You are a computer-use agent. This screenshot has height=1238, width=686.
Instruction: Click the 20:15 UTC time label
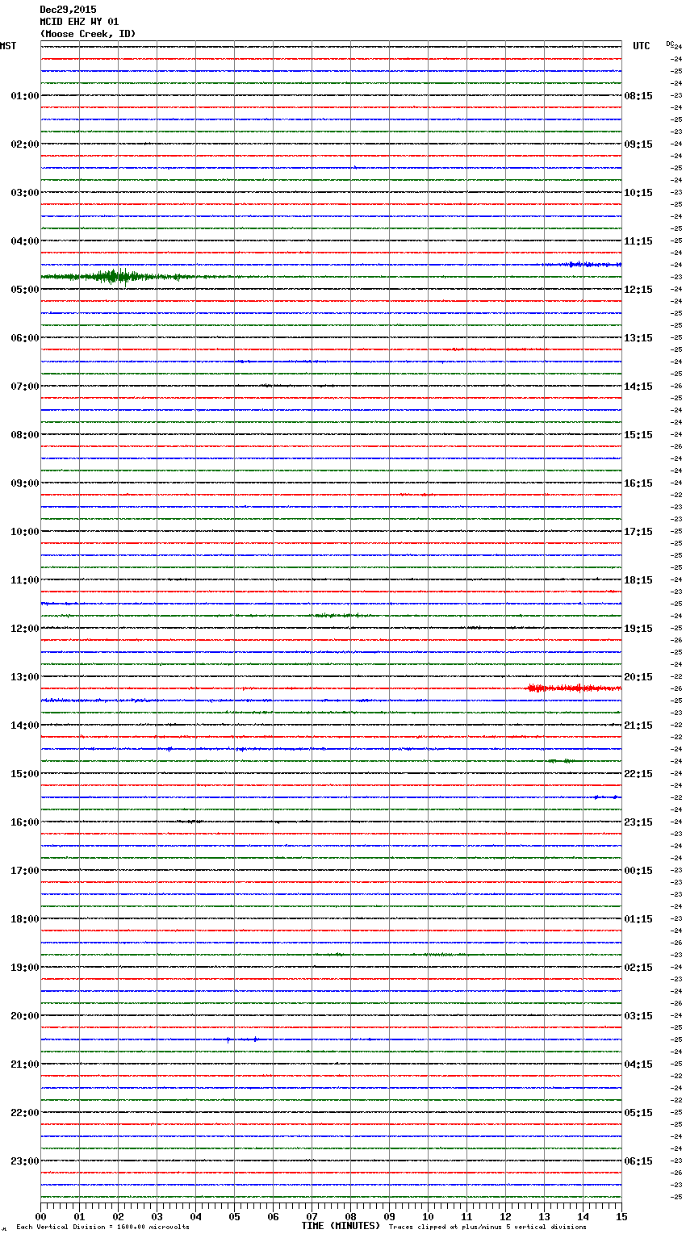[638, 677]
